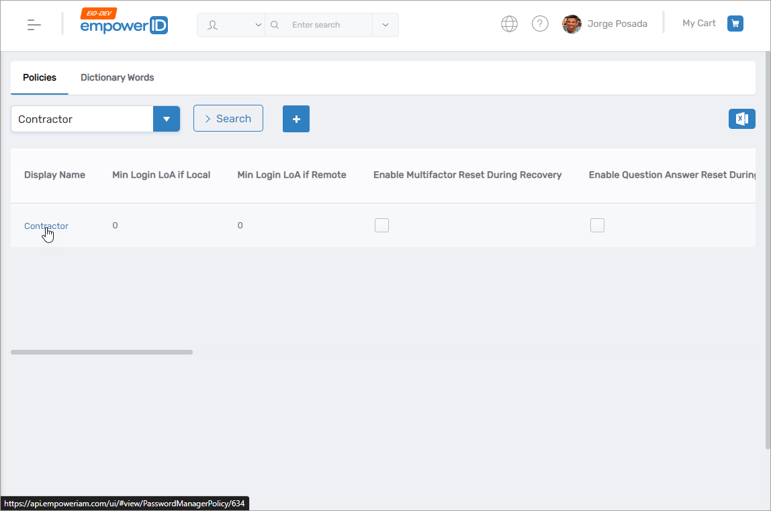Screen dimensions: 771x511
Task: Switch to the Dictionary Words tab
Action: click(x=117, y=77)
